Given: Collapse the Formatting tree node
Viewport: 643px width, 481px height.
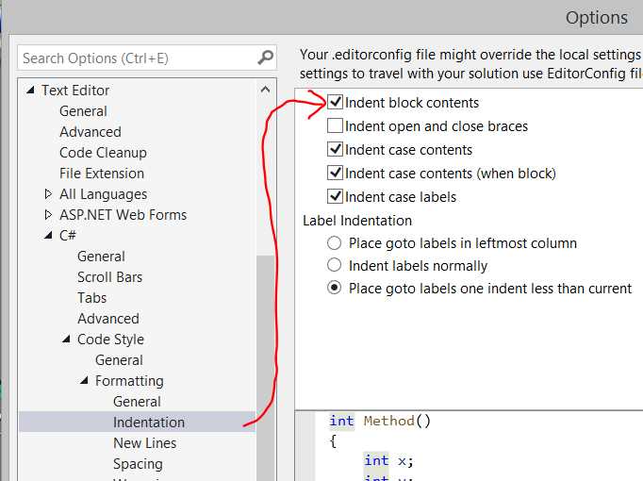Looking at the screenshot, I should click(84, 380).
